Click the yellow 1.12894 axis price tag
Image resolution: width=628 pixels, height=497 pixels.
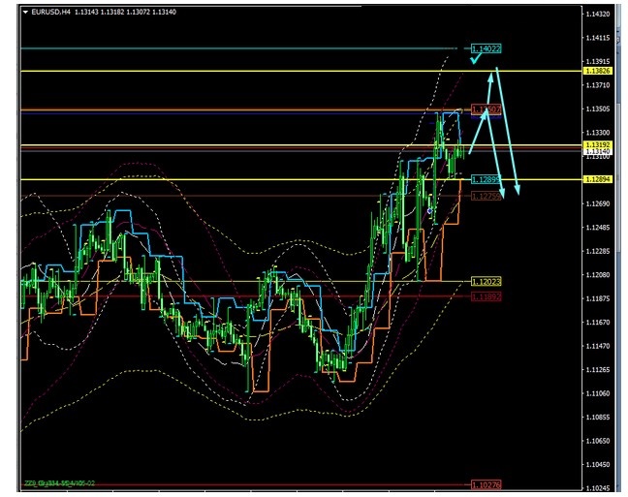(597, 179)
